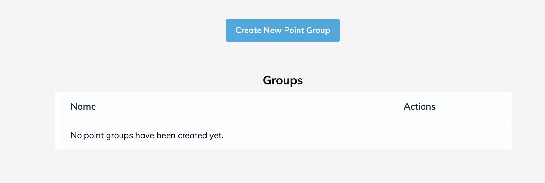Click the word 'Name' in table header

(x=83, y=107)
